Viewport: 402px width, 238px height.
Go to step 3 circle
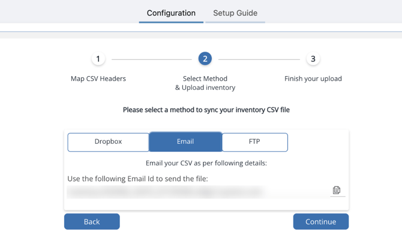coord(313,59)
